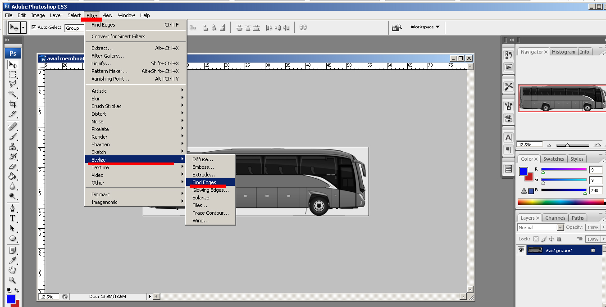Image resolution: width=606 pixels, height=307 pixels.
Task: Choose the Zoom tool
Action: pos(12,280)
